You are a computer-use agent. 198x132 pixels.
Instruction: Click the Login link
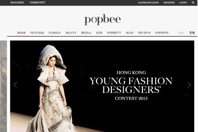point(183,2)
